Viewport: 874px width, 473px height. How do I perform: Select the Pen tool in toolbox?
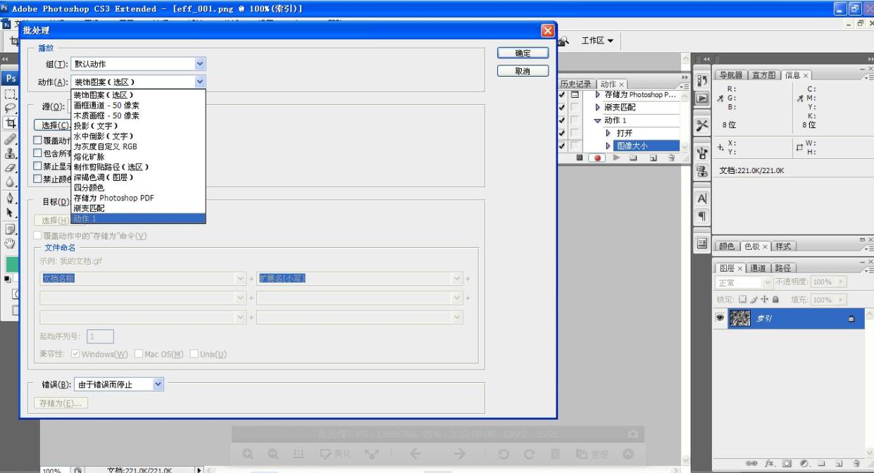point(10,198)
